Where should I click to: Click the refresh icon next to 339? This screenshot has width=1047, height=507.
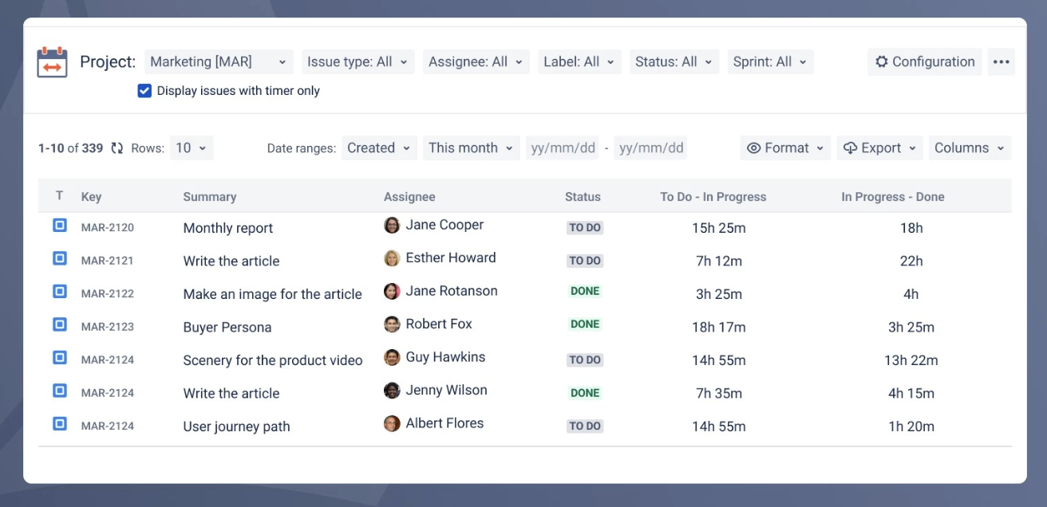pyautogui.click(x=117, y=148)
